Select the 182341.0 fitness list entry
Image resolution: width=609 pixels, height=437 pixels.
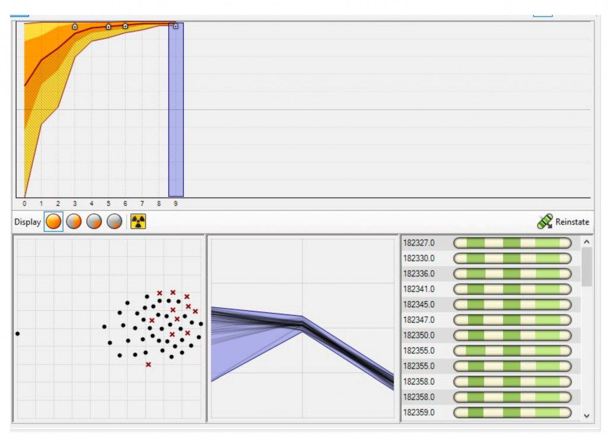pyautogui.click(x=419, y=289)
